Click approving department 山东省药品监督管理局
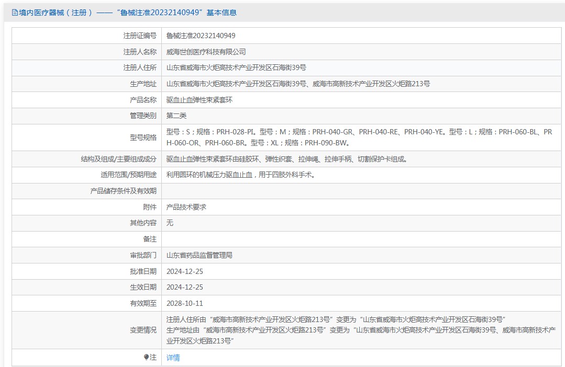 pos(199,255)
